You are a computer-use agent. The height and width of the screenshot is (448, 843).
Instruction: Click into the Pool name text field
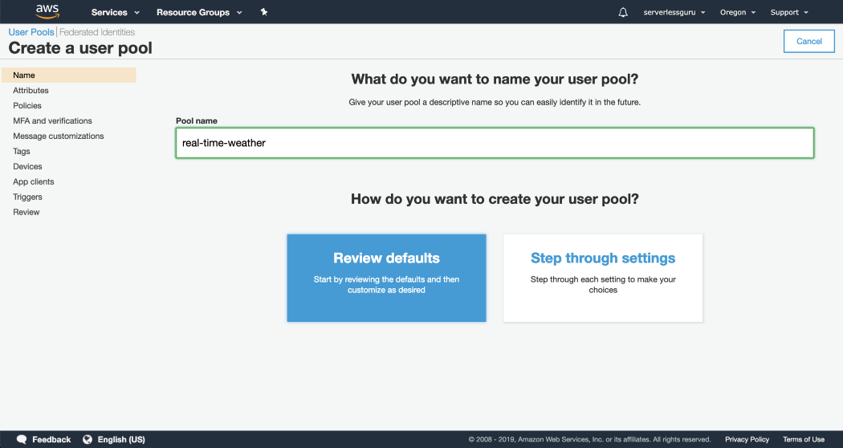495,143
